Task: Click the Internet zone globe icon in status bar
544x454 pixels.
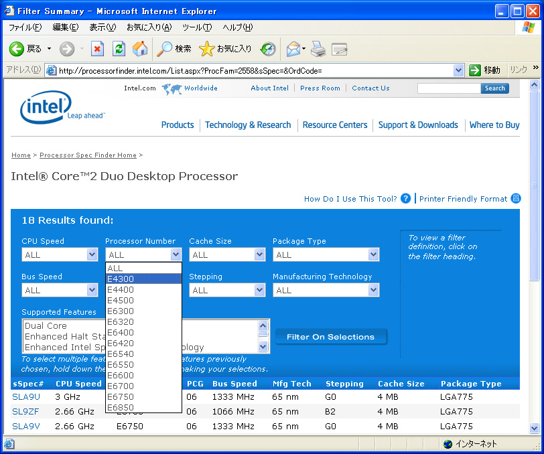Action: (448, 444)
